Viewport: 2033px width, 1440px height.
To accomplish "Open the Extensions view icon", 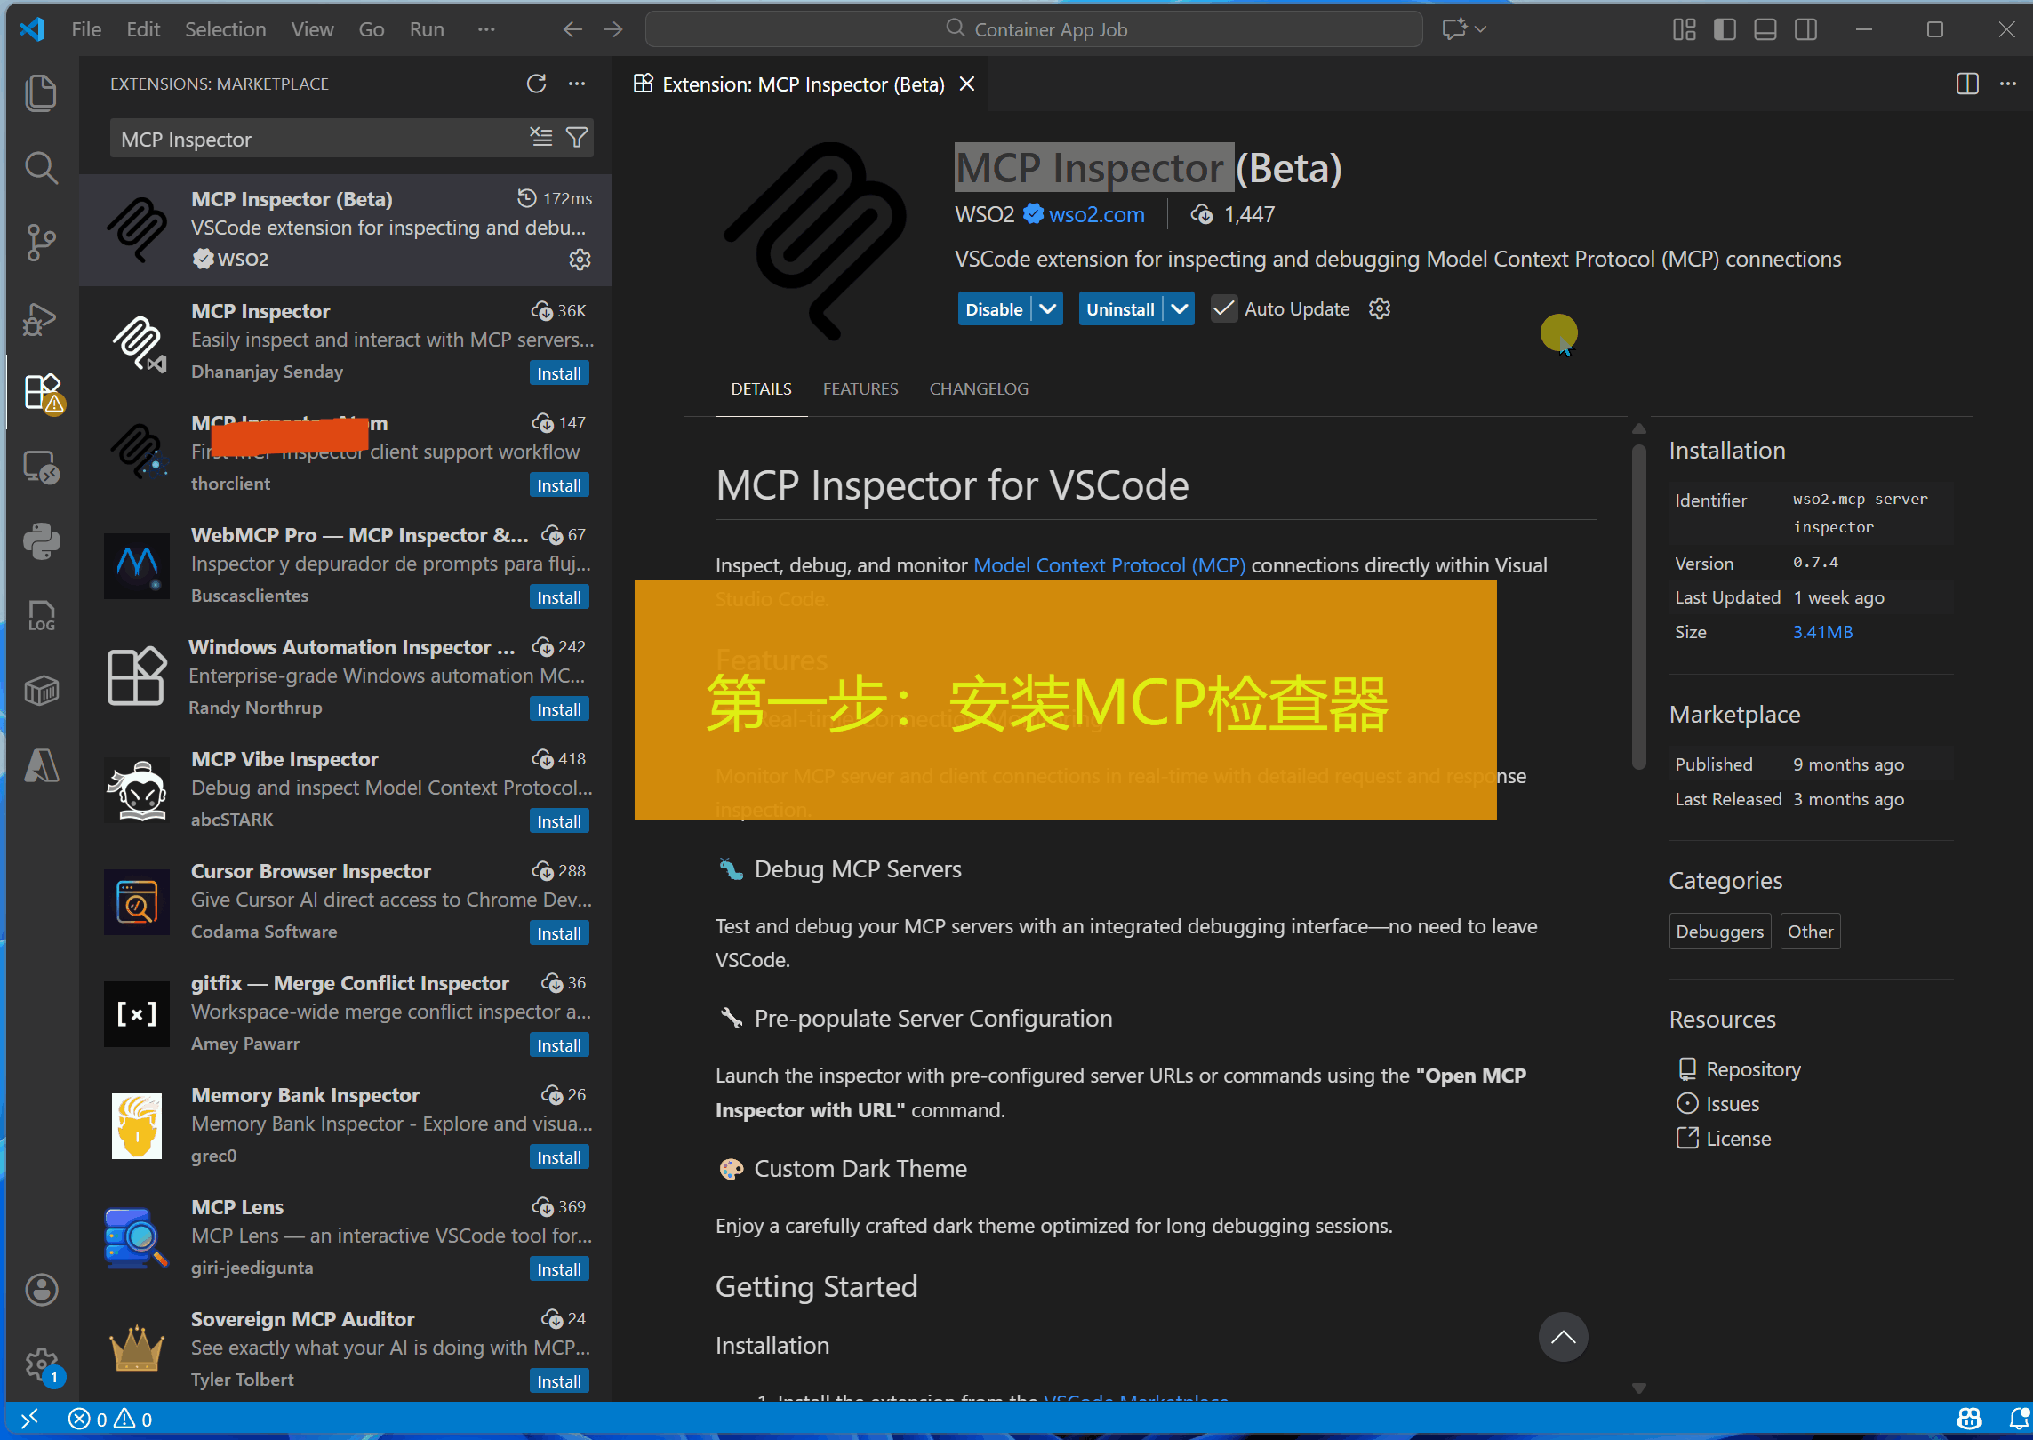I will 41,392.
